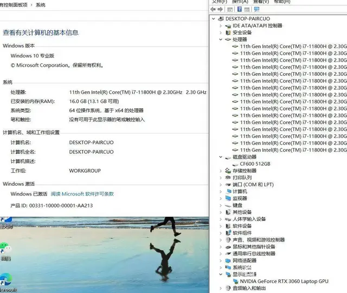Select the 音频输入和输出 tree label

coord(249,288)
